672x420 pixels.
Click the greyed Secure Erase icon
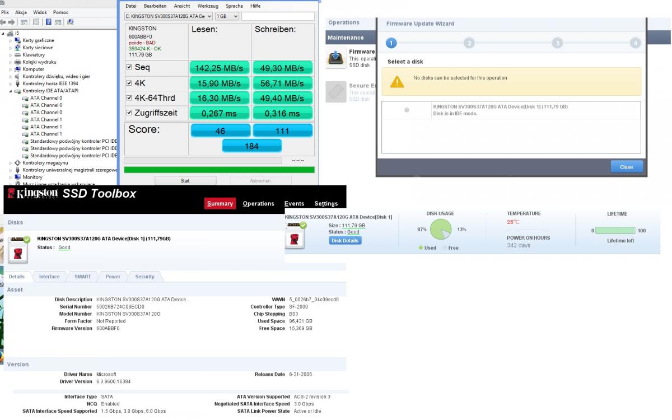click(336, 92)
